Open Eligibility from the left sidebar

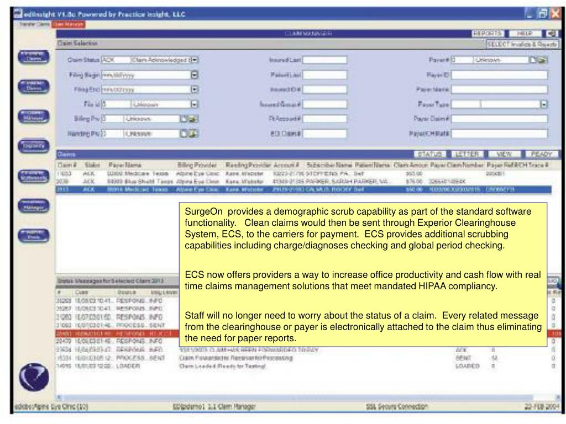[x=34, y=146]
